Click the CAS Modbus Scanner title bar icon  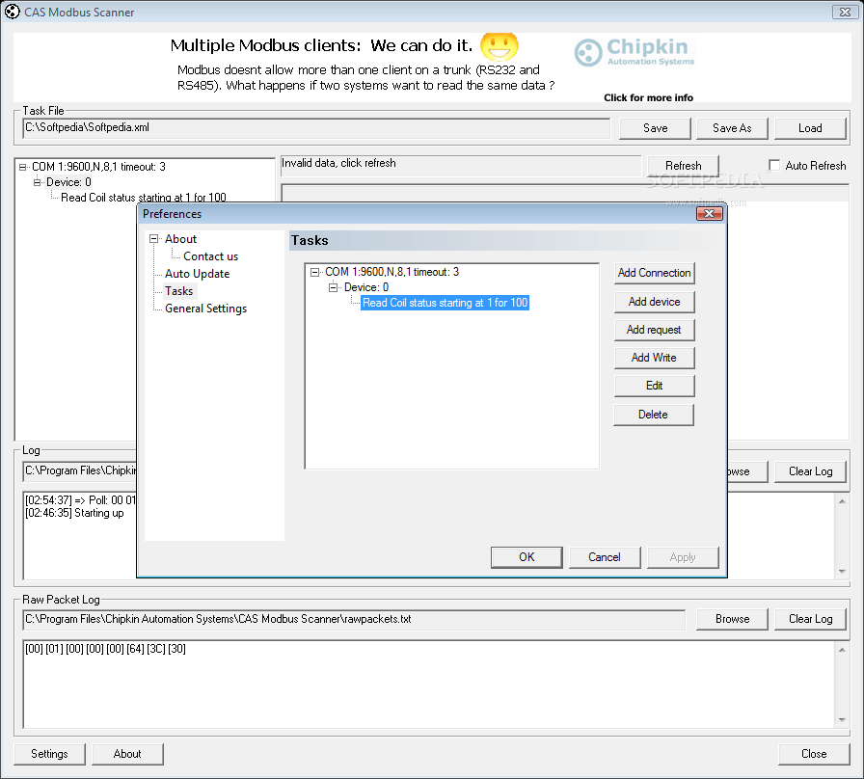tap(13, 11)
